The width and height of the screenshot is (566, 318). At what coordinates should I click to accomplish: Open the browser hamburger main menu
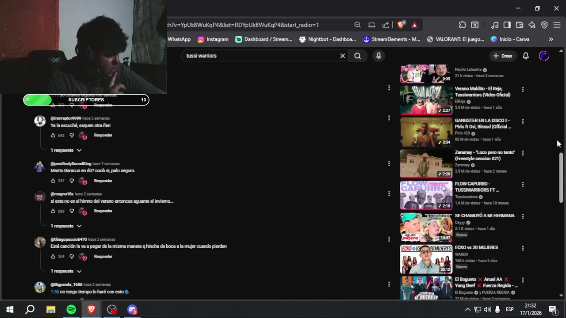click(557, 25)
